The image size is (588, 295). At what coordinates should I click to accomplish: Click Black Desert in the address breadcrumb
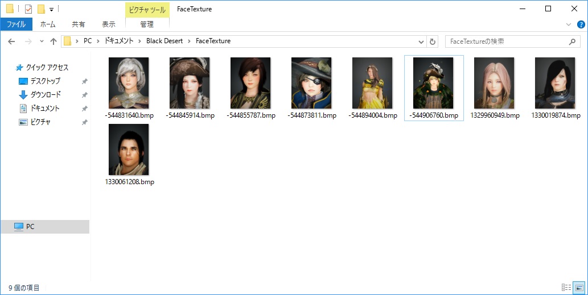pos(165,41)
